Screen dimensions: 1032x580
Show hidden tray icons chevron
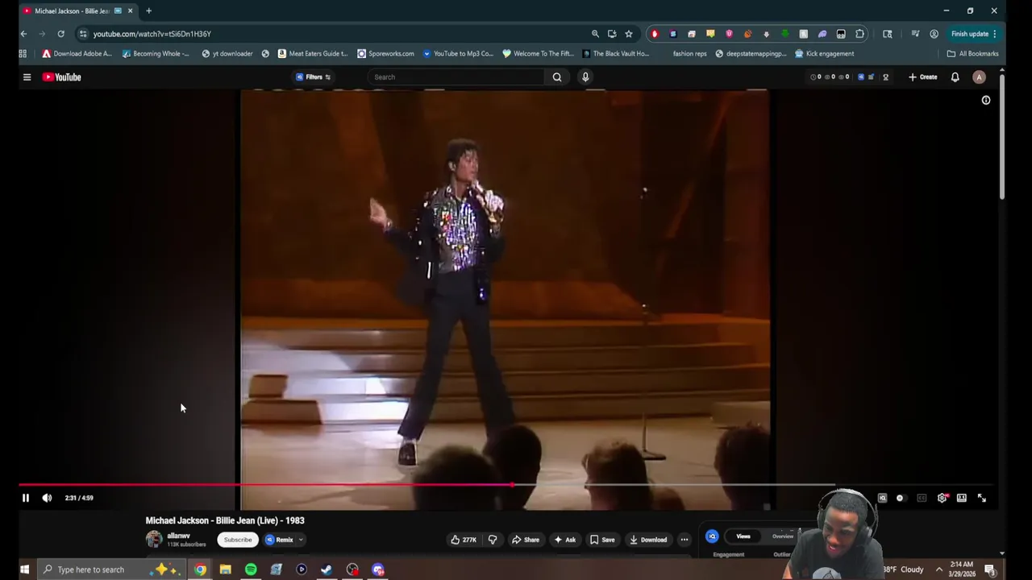click(938, 570)
